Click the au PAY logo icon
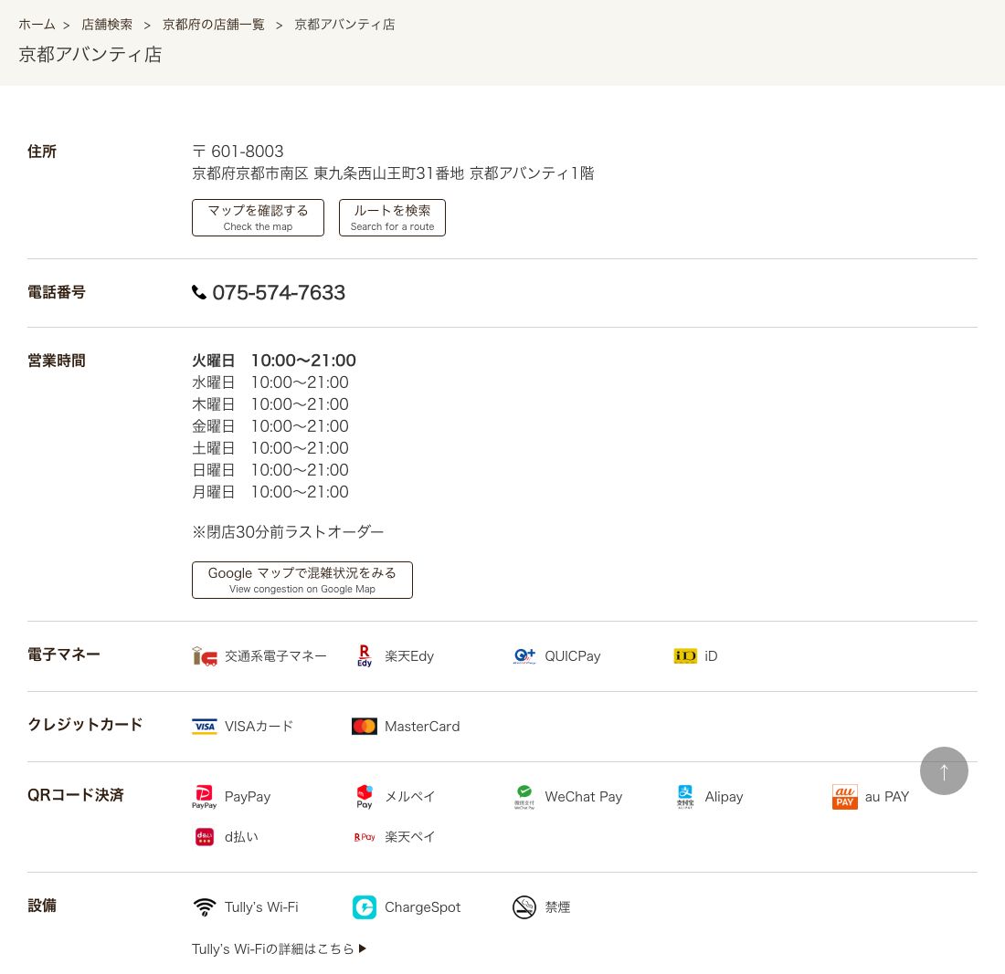Image resolution: width=1005 pixels, height=974 pixels. (845, 797)
